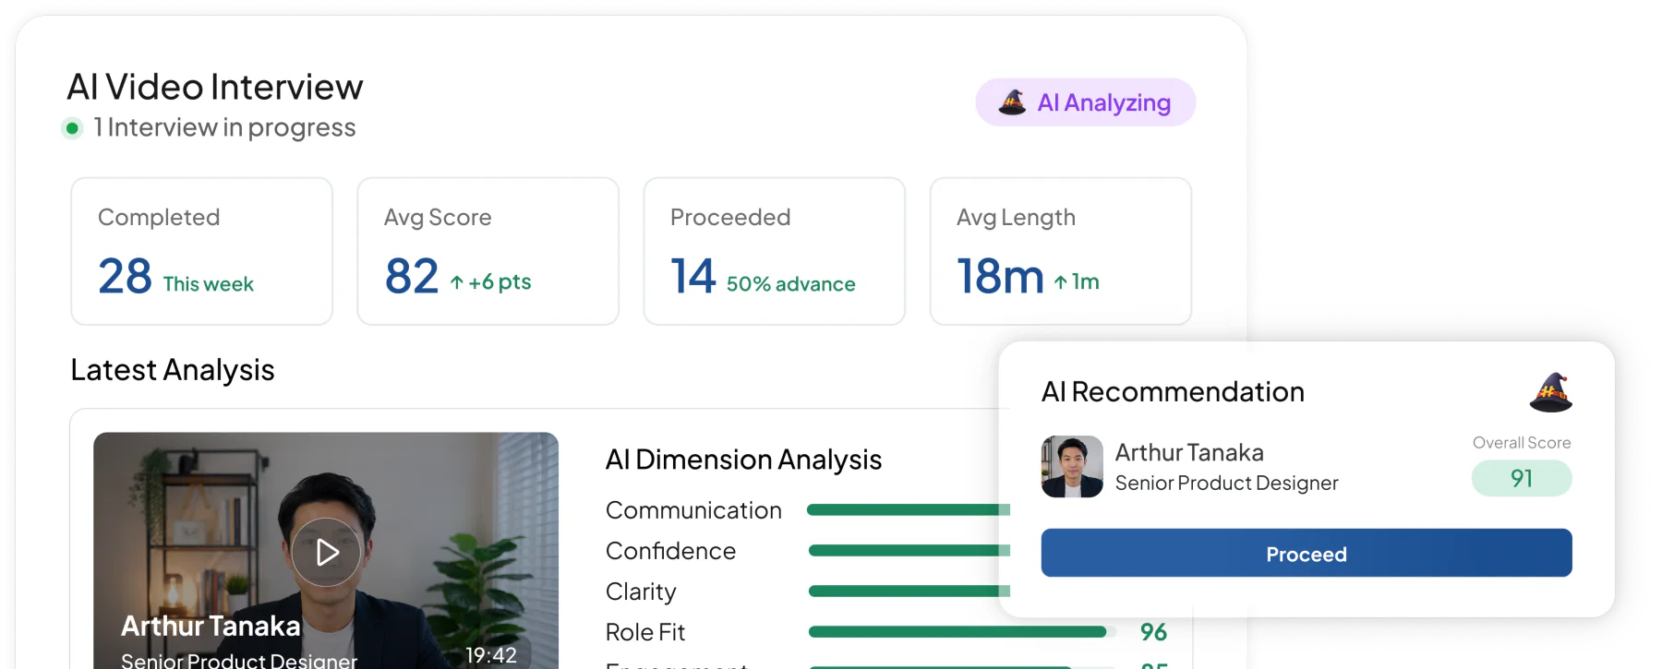Click 'Senior Product Designer' in recommendation card

1226,483
